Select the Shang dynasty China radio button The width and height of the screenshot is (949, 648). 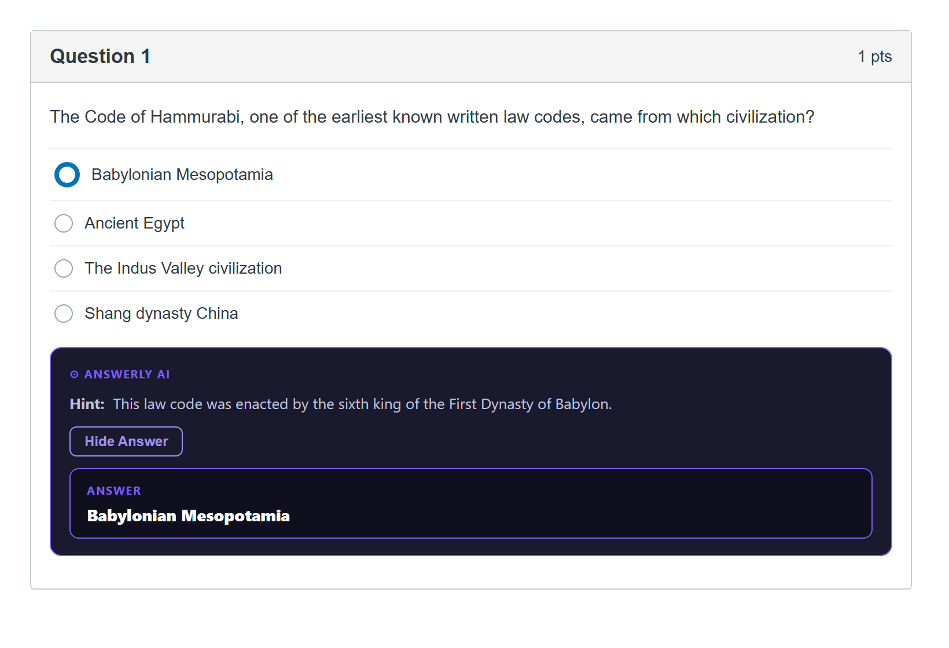(64, 314)
